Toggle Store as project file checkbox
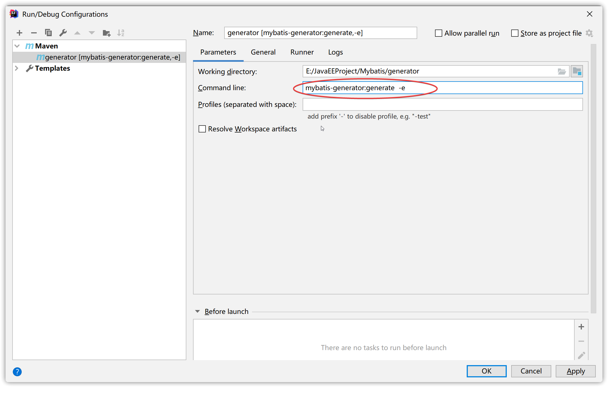608x396 pixels. pyautogui.click(x=515, y=33)
